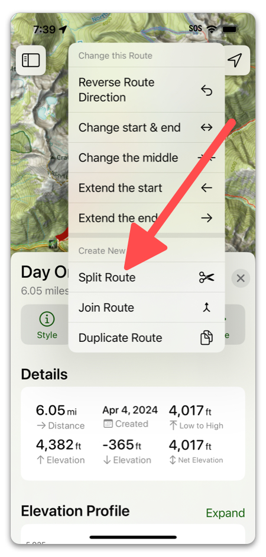Click the scissors icon for Split Route
Image resolution: width=266 pixels, height=557 pixels.
(206, 277)
